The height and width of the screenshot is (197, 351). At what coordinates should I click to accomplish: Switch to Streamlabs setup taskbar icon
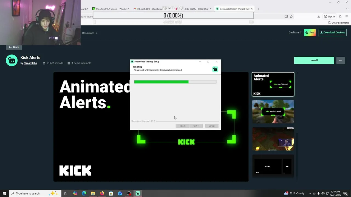point(138,193)
